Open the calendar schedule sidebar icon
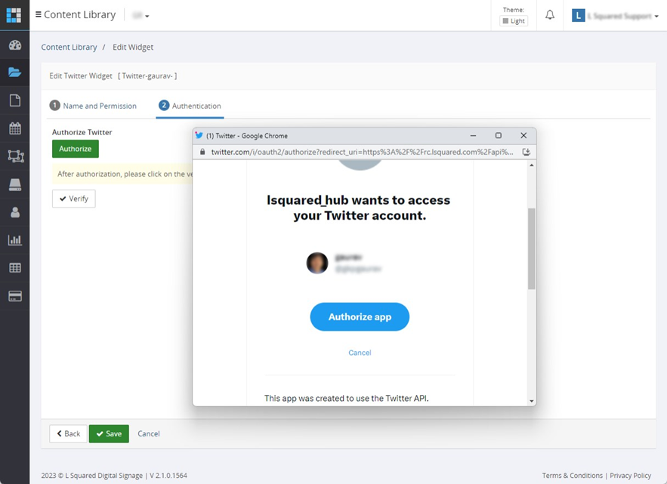The width and height of the screenshot is (667, 484). coord(15,128)
